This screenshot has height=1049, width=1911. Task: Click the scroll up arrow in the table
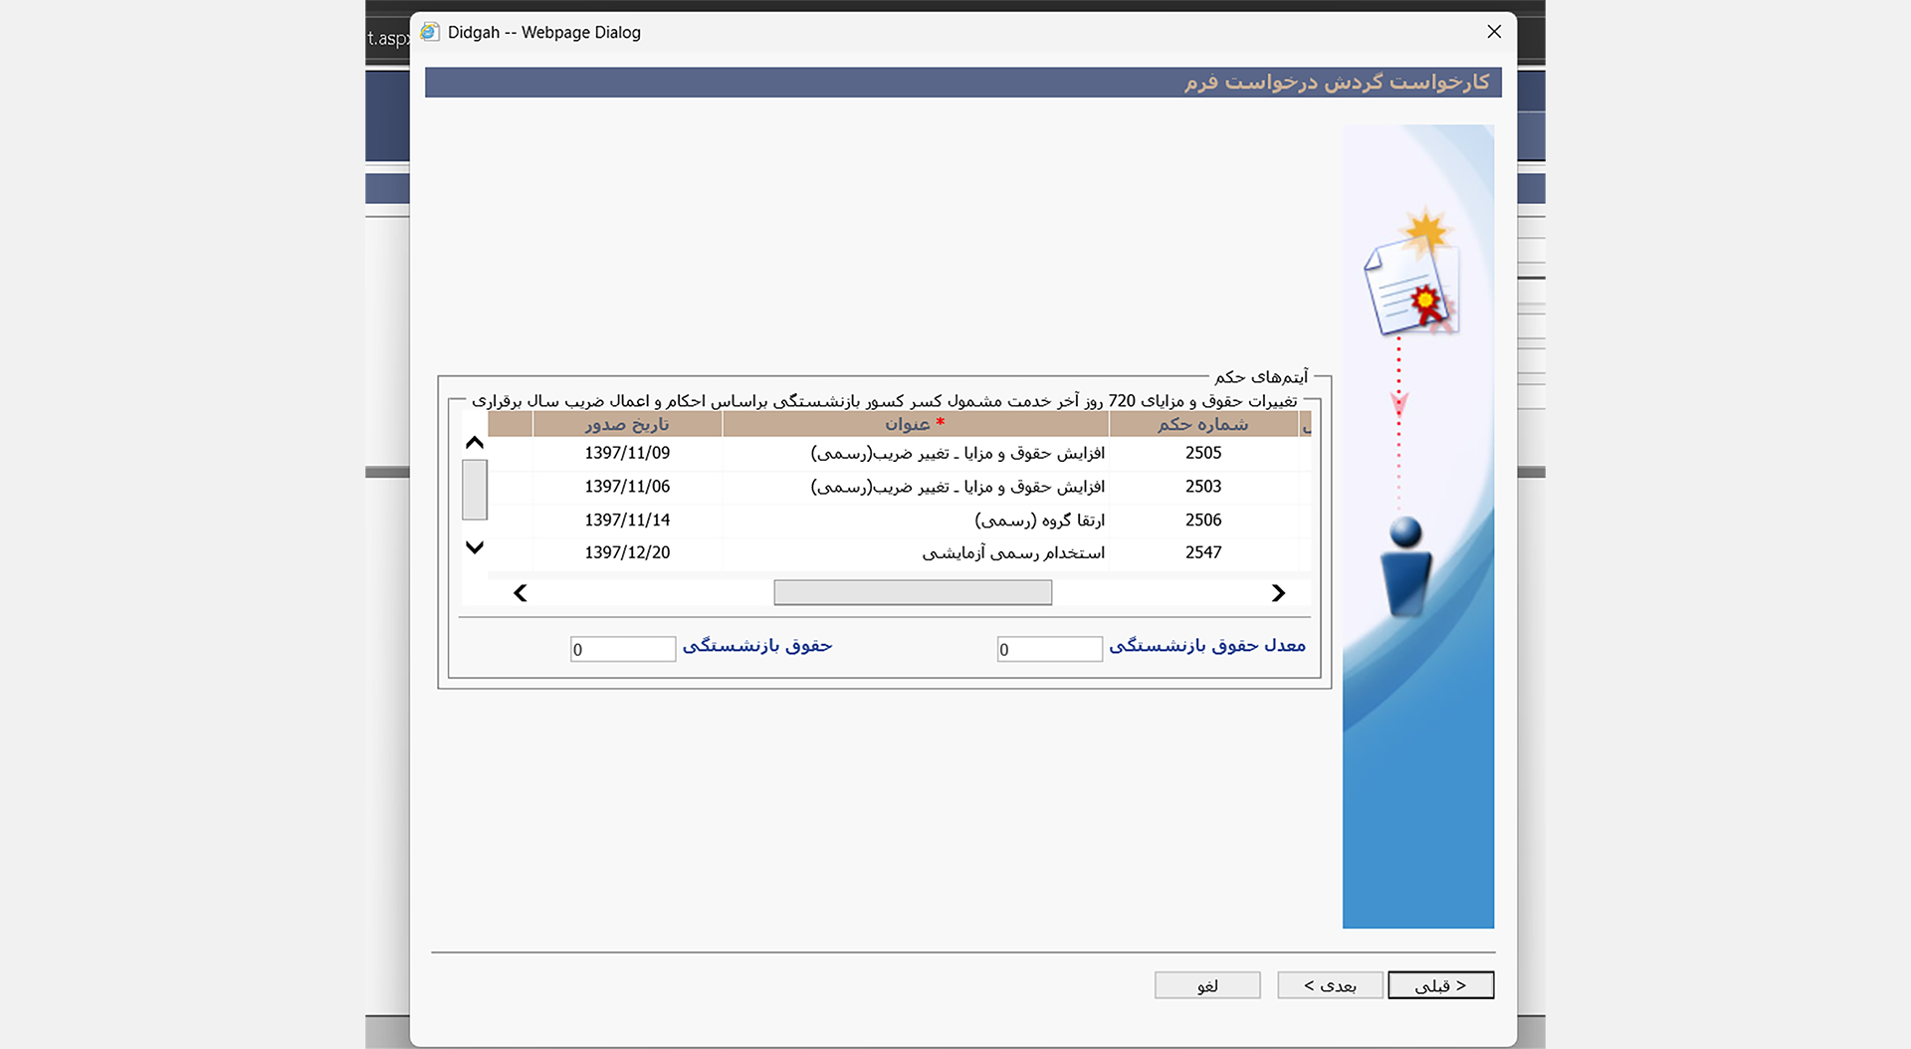coord(475,443)
